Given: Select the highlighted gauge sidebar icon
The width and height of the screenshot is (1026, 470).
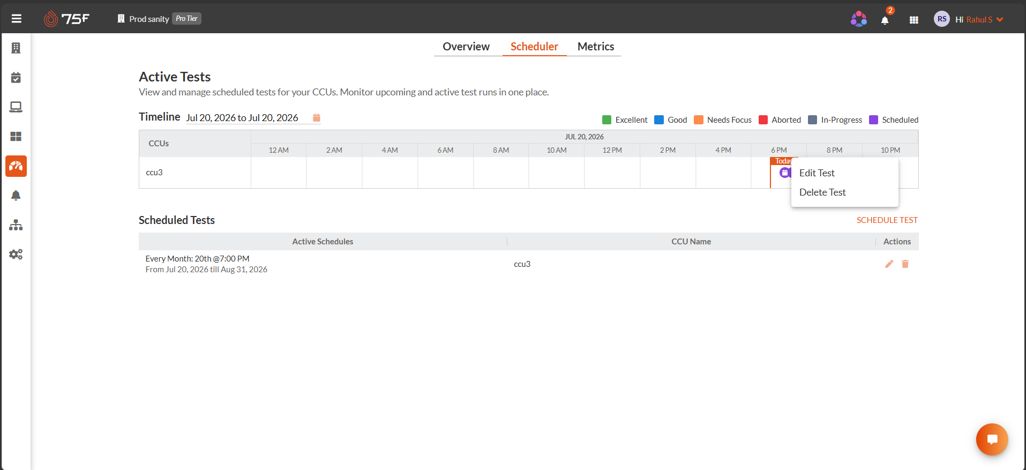Looking at the screenshot, I should point(16,166).
